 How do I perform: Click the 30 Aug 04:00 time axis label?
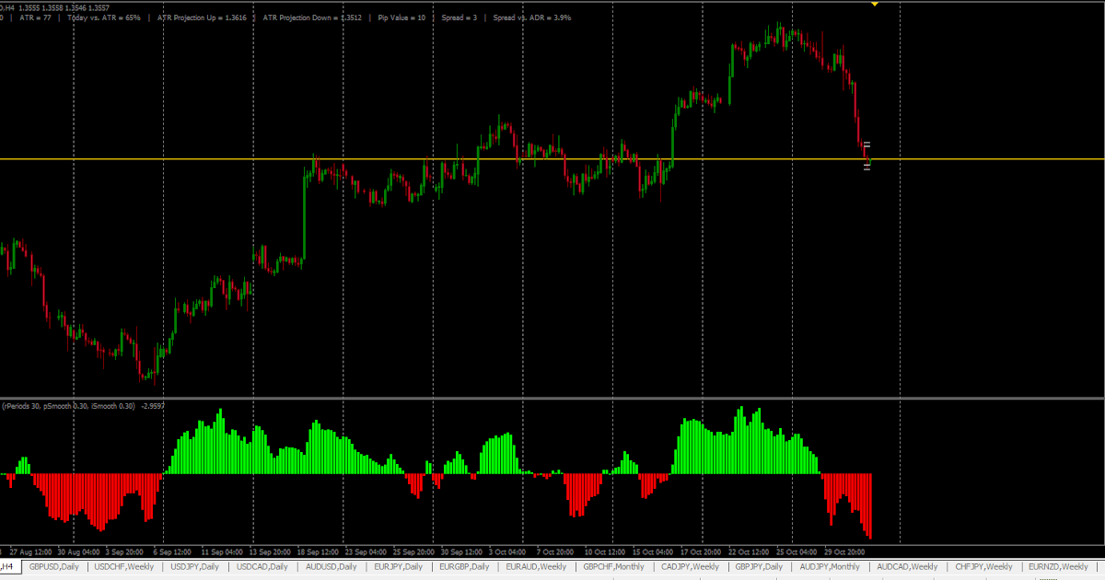click(x=79, y=552)
